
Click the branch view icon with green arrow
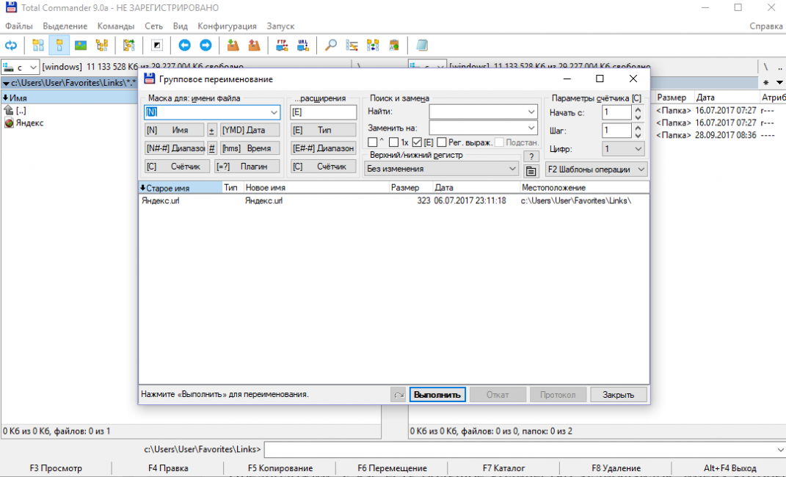click(129, 45)
